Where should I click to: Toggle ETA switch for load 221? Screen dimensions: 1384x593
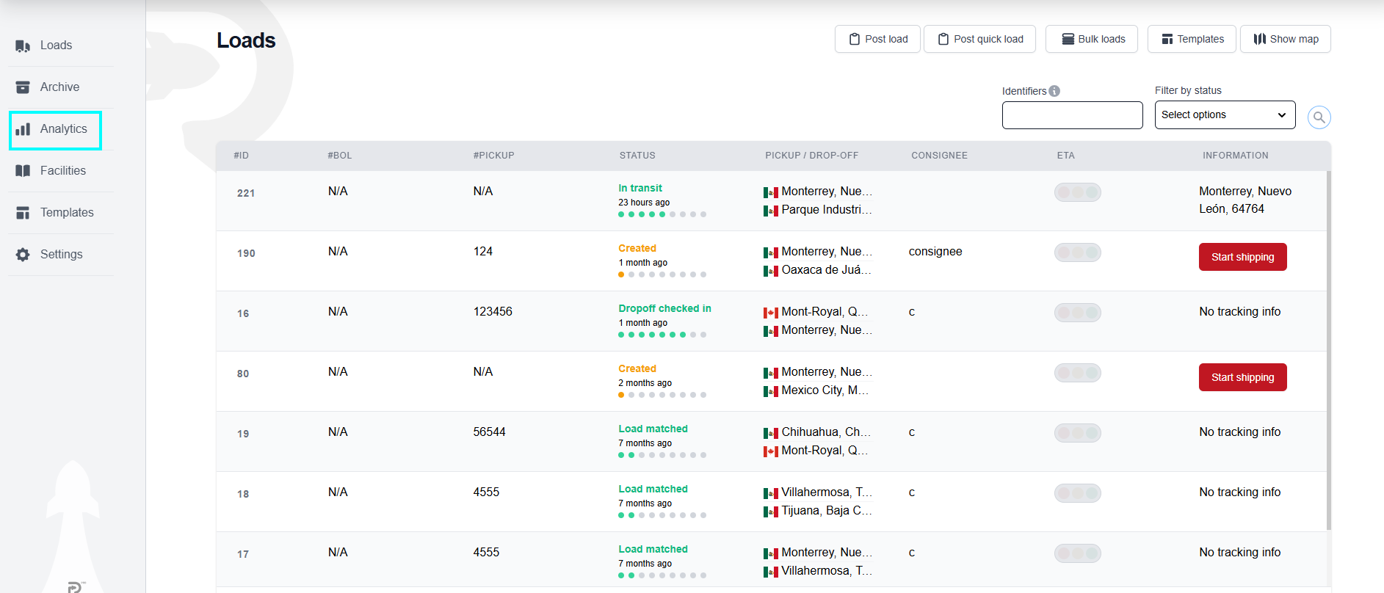point(1077,192)
